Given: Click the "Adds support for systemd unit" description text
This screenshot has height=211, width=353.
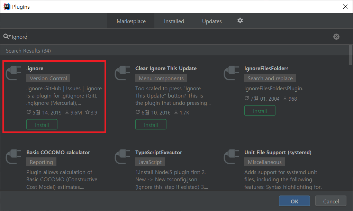Looking at the screenshot, I should tap(283, 180).
